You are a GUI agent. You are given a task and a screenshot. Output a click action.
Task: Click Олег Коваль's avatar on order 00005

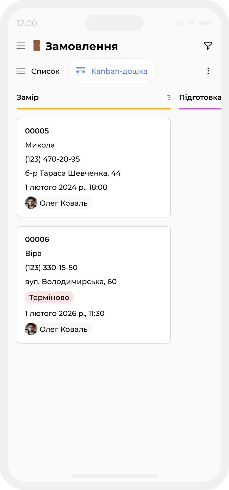point(31,203)
